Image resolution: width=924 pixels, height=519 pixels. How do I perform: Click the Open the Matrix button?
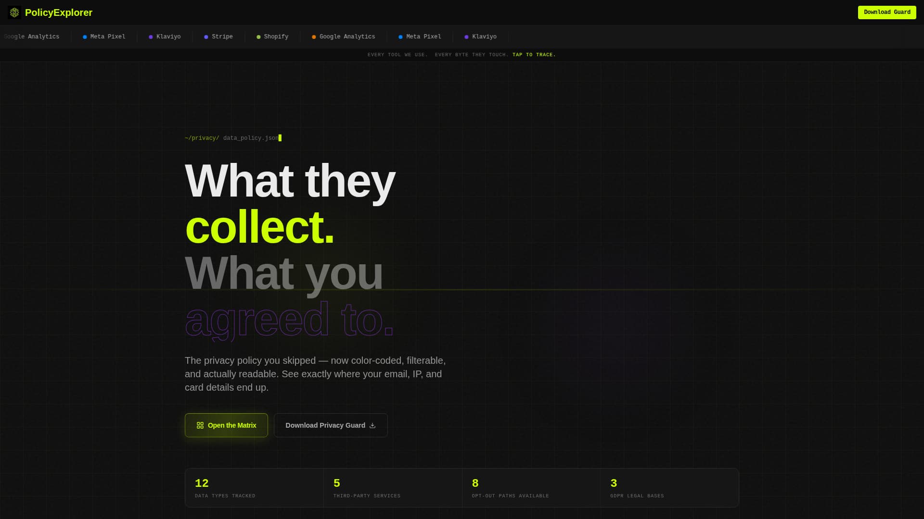pyautogui.click(x=226, y=425)
